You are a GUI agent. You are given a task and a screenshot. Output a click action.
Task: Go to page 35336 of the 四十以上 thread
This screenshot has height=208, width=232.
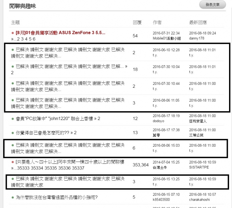click(x=64, y=168)
